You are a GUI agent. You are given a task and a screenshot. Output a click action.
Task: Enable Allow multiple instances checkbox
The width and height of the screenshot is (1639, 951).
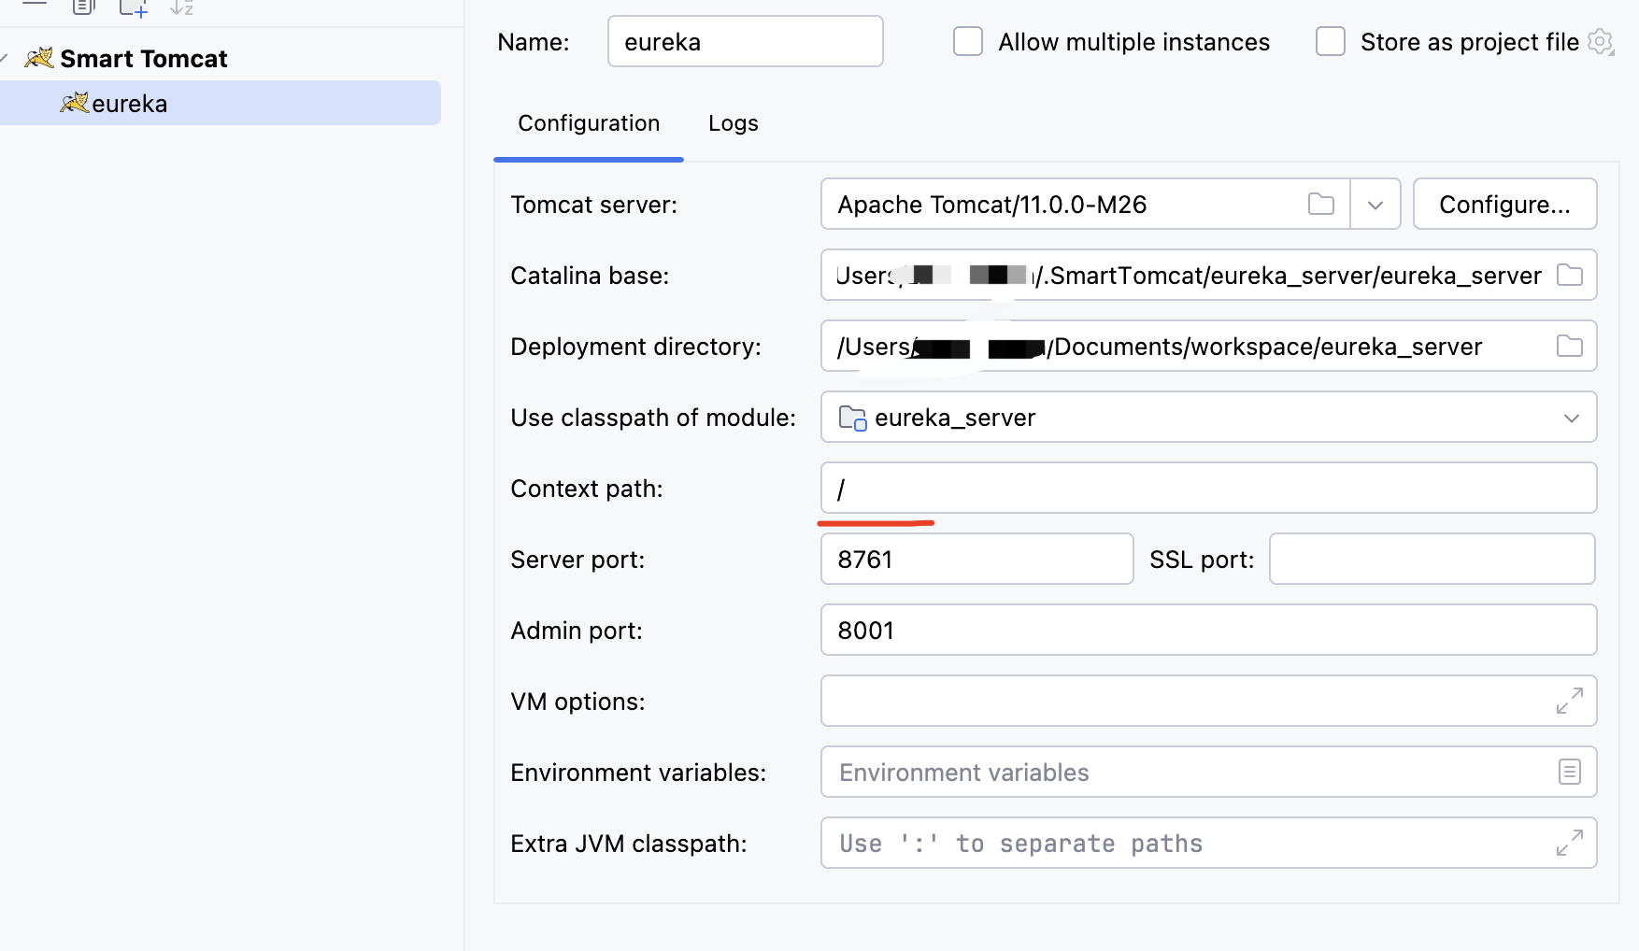tap(967, 41)
